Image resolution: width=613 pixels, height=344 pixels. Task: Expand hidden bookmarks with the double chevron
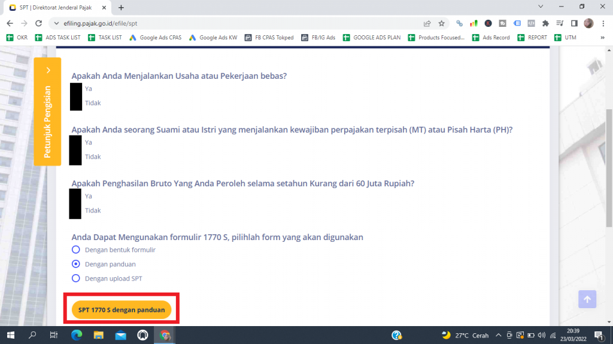602,38
